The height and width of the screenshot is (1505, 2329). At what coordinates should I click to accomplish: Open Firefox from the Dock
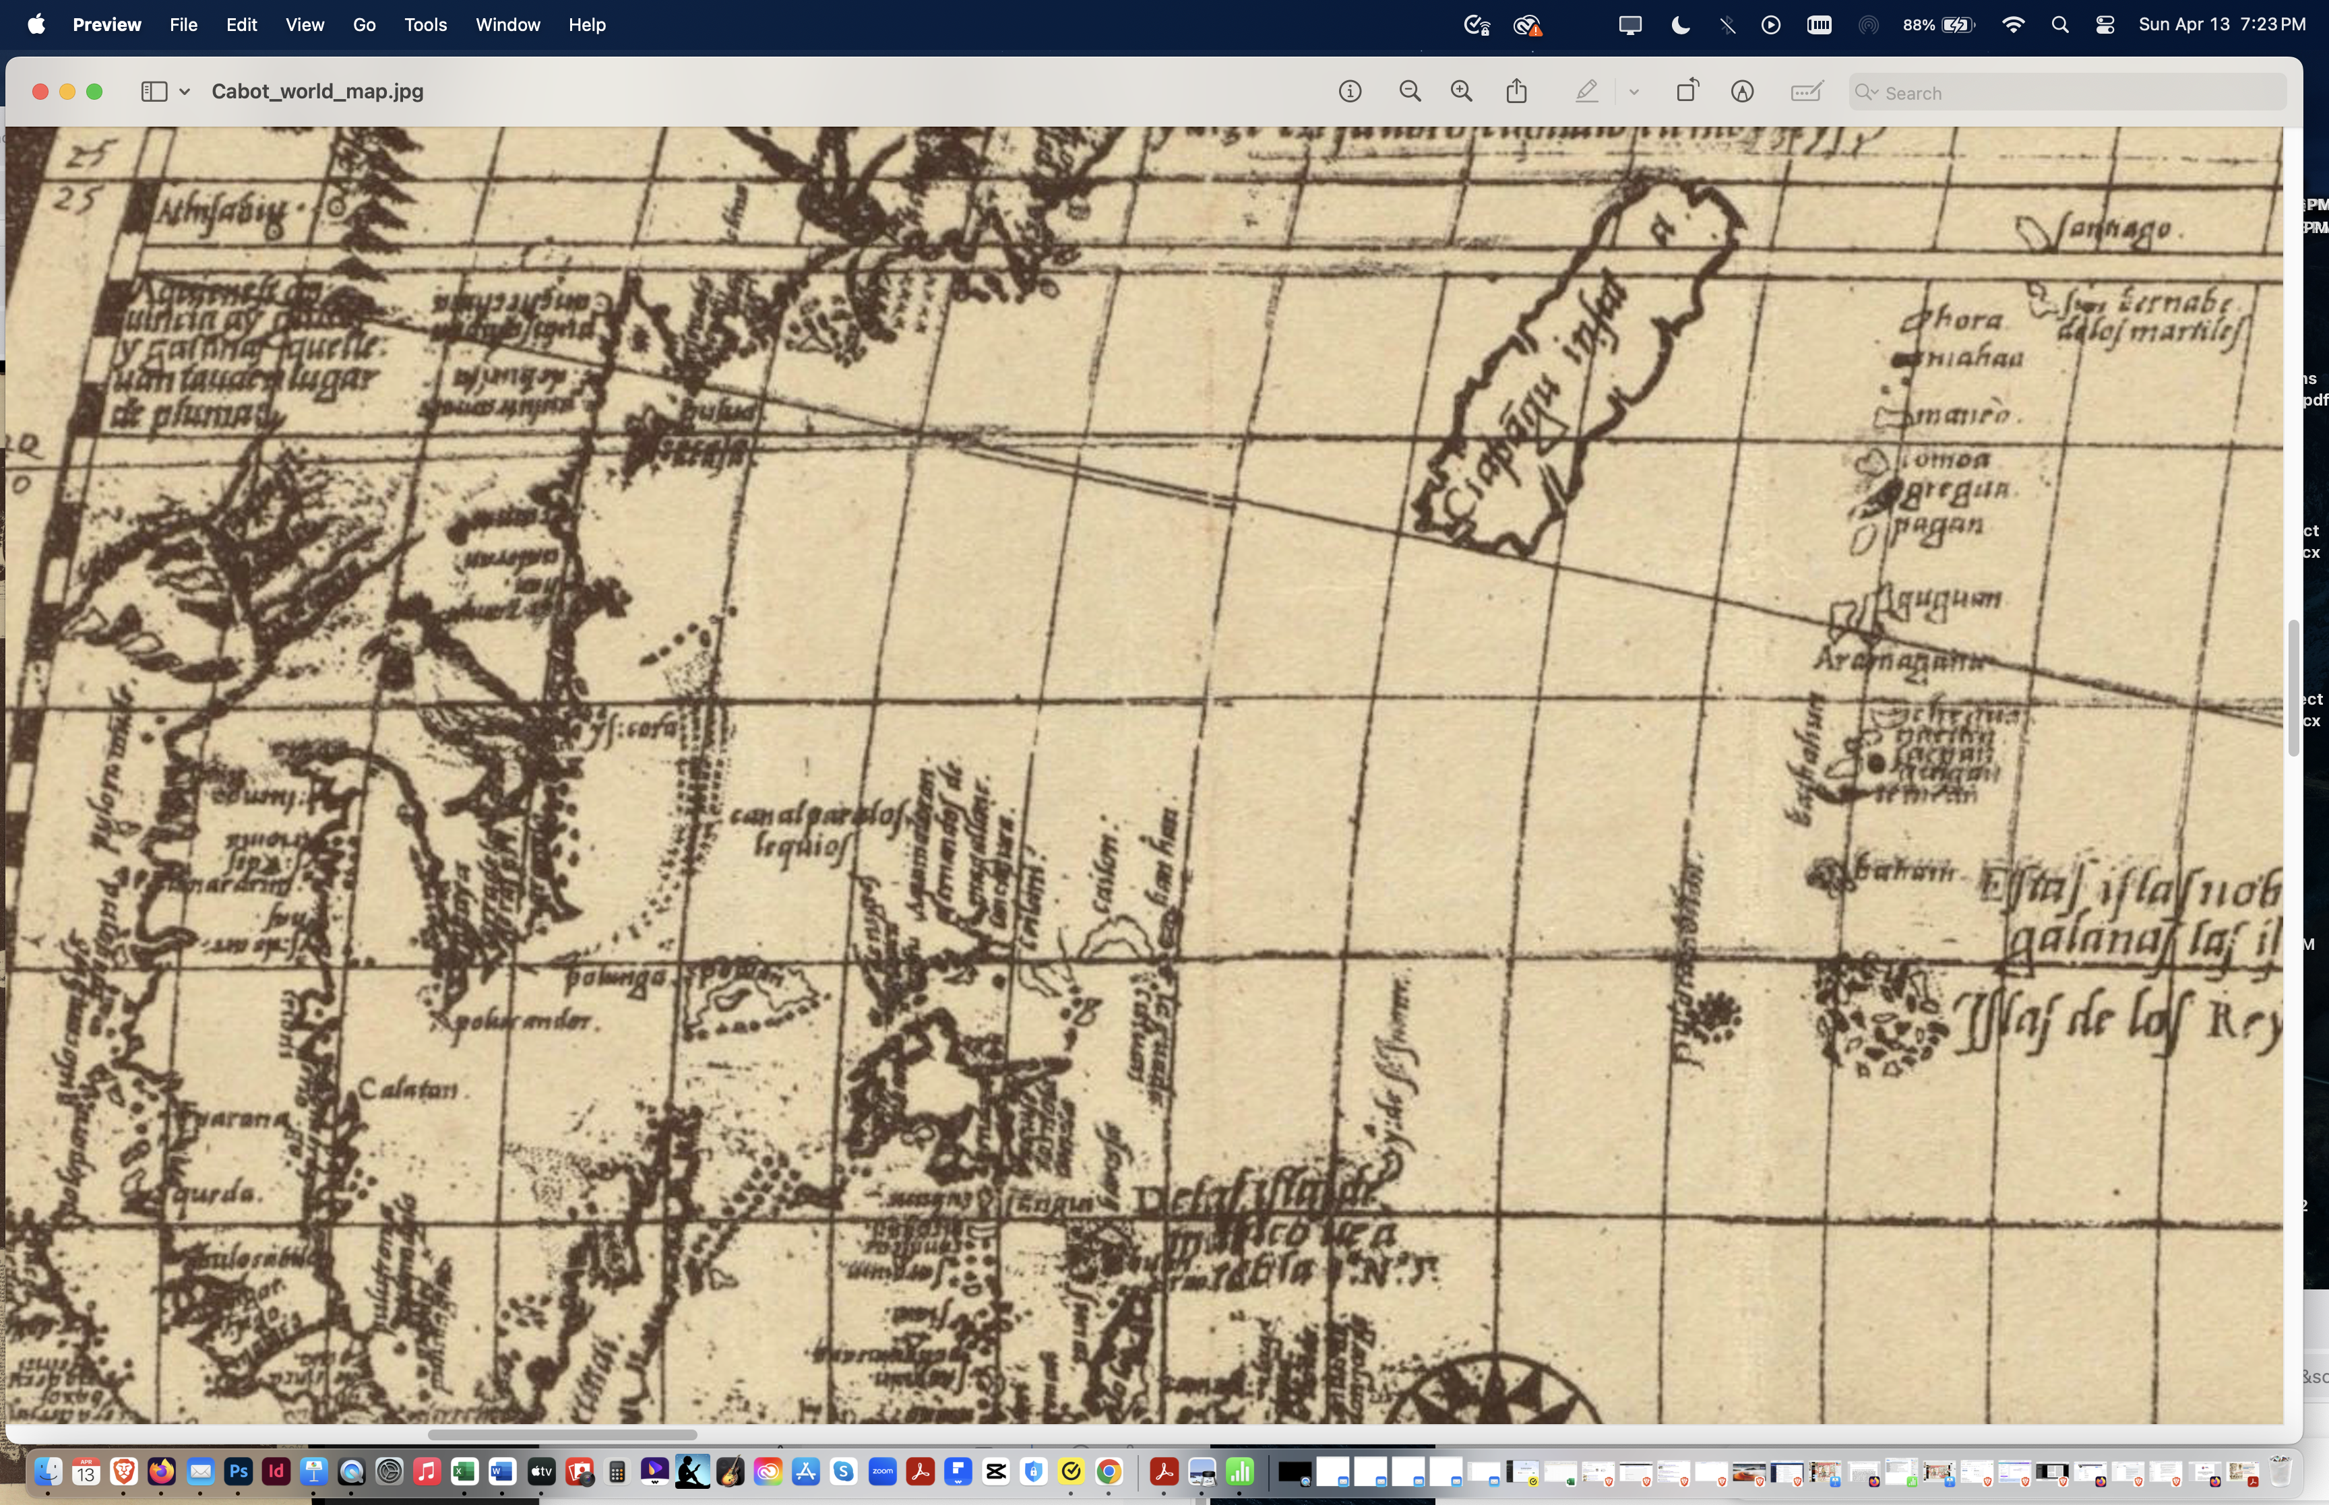pos(161,1472)
